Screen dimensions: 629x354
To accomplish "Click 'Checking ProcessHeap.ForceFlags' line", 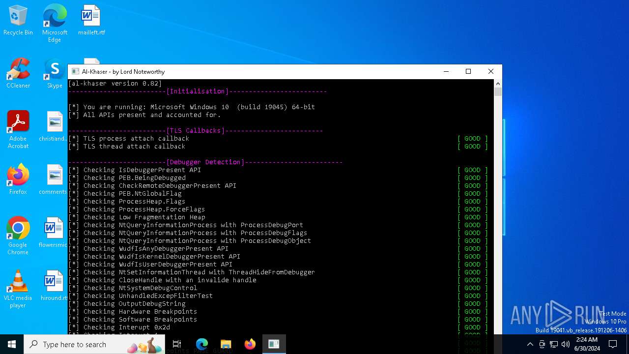I will coord(137,209).
